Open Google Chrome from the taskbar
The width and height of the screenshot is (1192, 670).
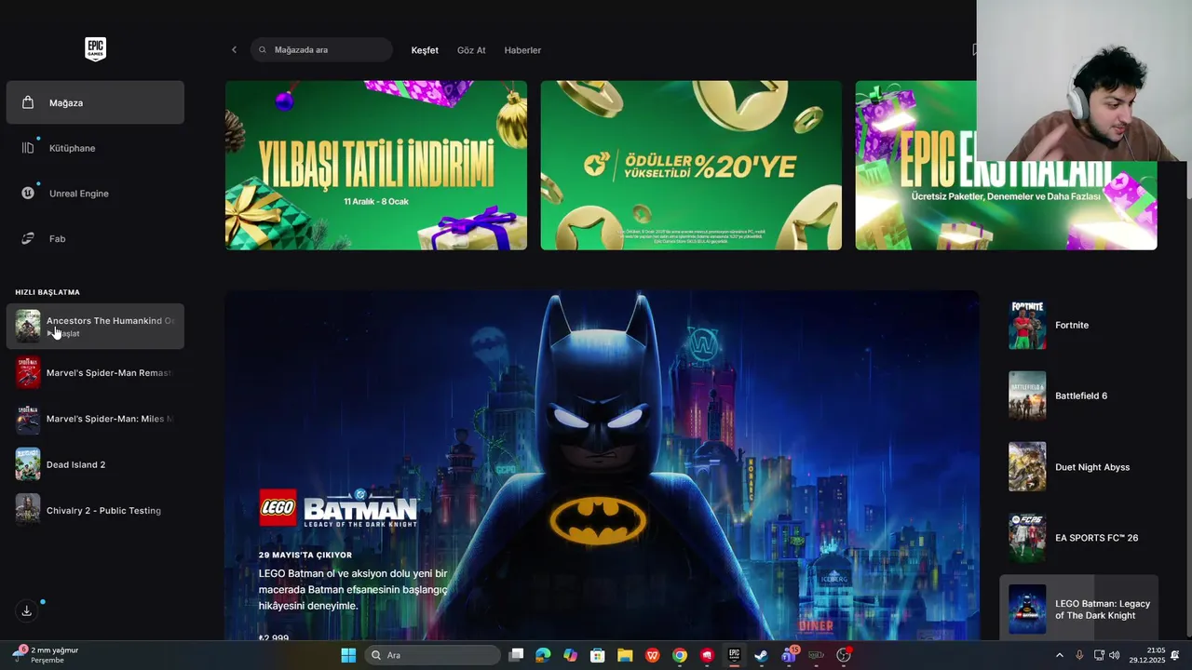pos(680,655)
